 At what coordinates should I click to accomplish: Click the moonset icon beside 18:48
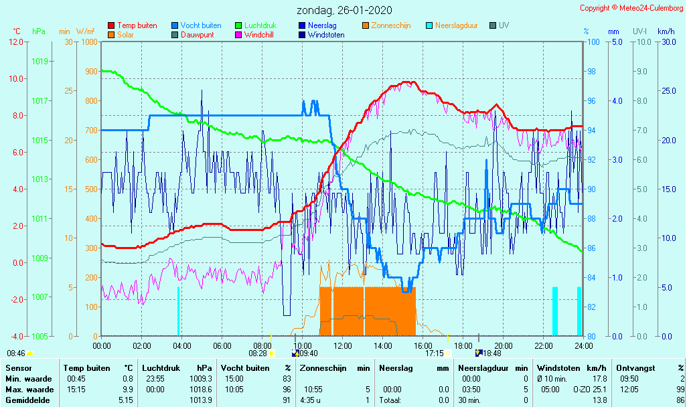click(478, 353)
